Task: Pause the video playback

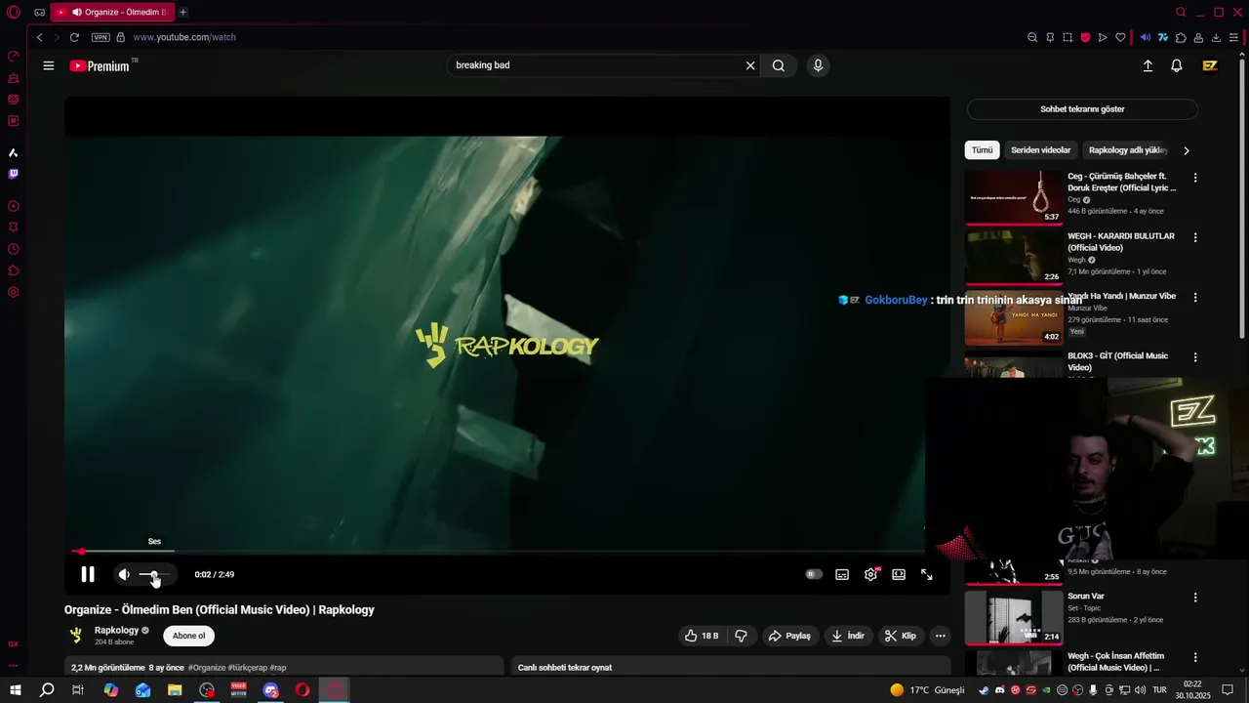Action: tap(88, 574)
